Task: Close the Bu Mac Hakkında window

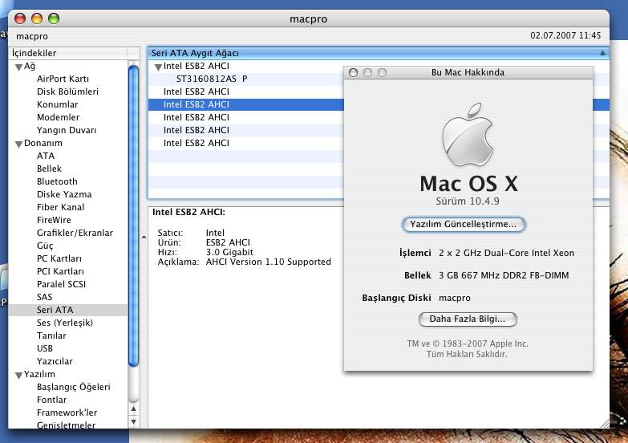Action: [353, 72]
